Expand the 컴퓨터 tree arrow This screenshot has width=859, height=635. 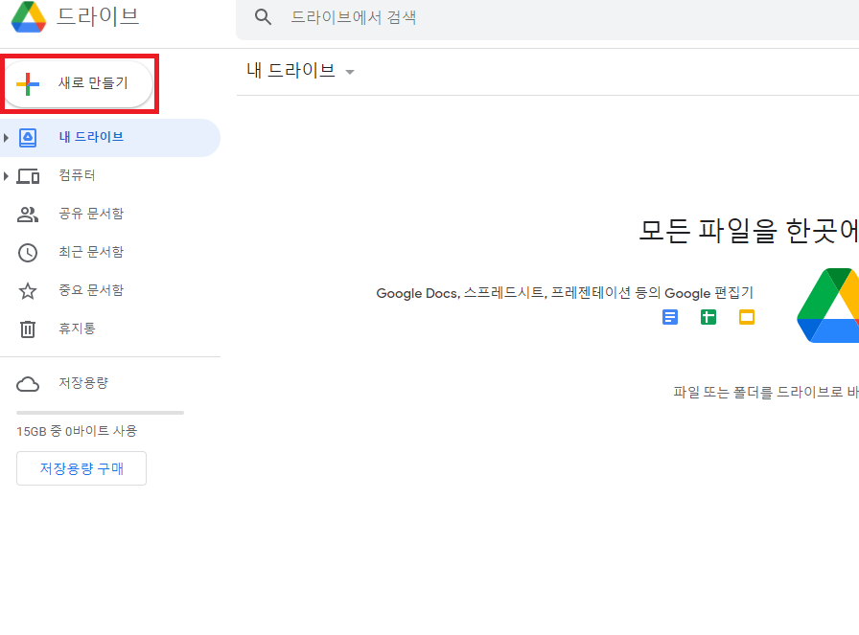pyautogui.click(x=6, y=175)
